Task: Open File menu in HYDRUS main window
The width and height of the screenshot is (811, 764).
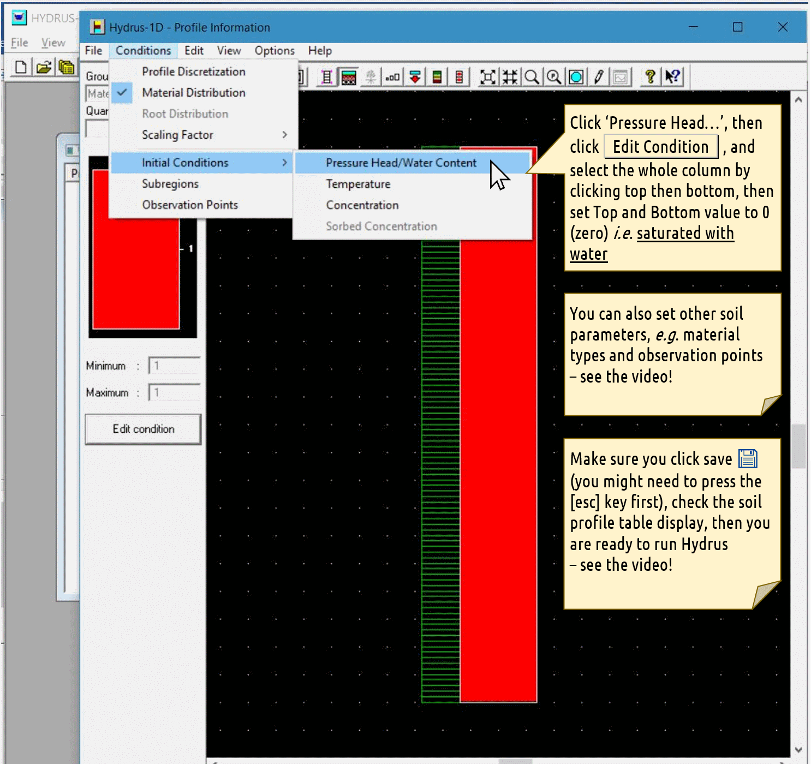Action: click(19, 43)
